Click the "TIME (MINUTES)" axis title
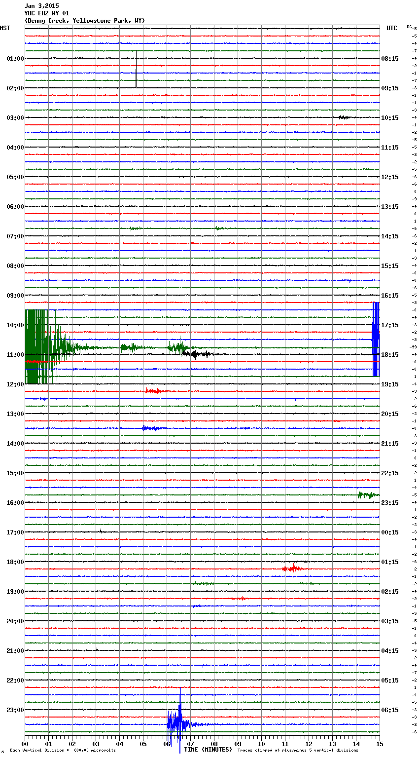 pos(208,750)
